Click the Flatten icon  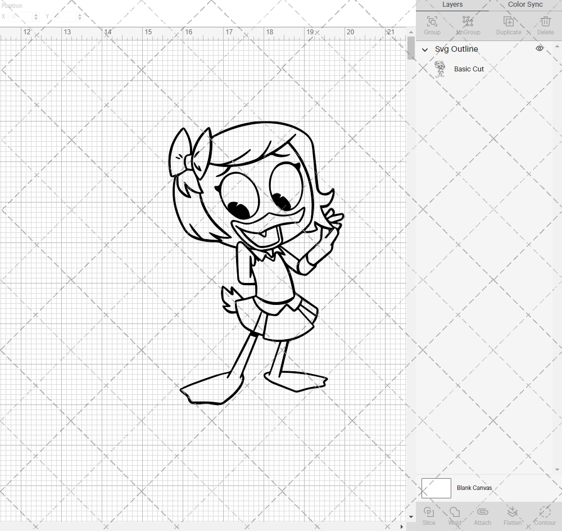[x=513, y=512]
